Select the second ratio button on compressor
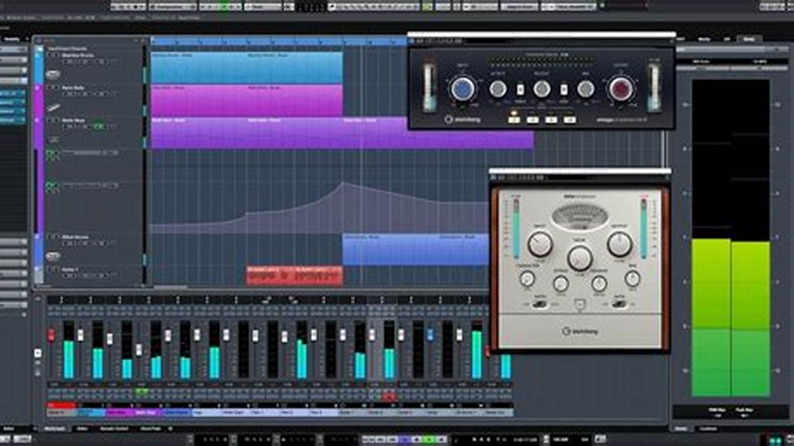The height and width of the screenshot is (446, 794). pos(533,120)
